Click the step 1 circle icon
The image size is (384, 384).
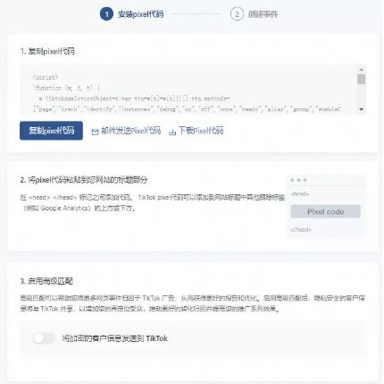tap(106, 14)
